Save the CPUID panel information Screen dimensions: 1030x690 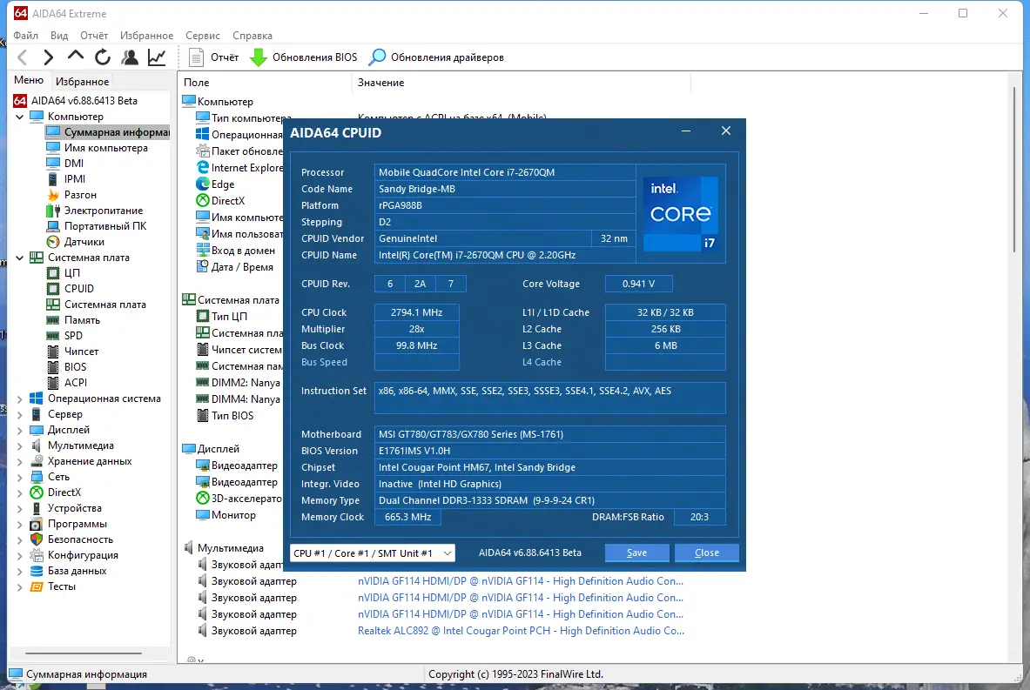click(636, 553)
